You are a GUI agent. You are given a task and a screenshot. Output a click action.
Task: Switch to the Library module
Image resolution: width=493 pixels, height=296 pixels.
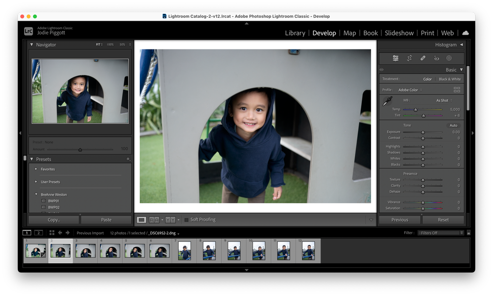point(295,33)
